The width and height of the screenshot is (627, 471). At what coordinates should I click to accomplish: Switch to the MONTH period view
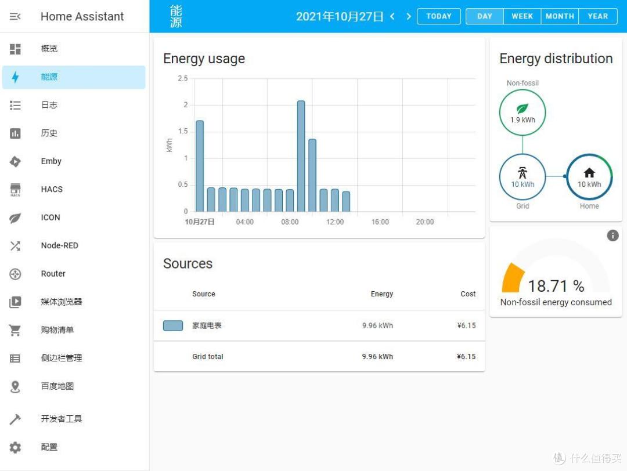(x=560, y=16)
